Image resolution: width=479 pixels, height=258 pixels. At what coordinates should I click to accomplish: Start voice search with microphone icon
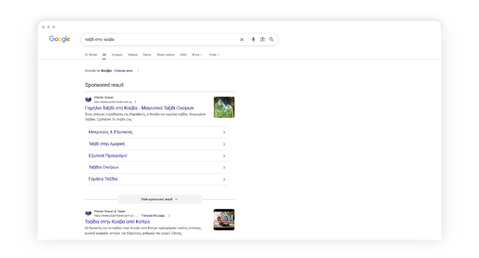tap(253, 39)
